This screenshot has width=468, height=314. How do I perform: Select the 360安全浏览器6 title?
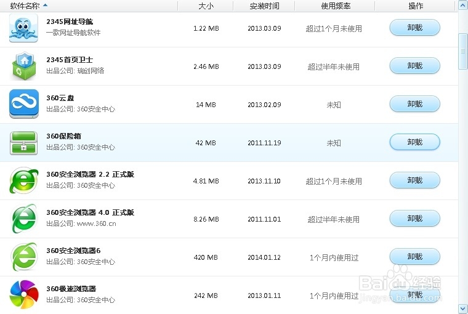73,251
